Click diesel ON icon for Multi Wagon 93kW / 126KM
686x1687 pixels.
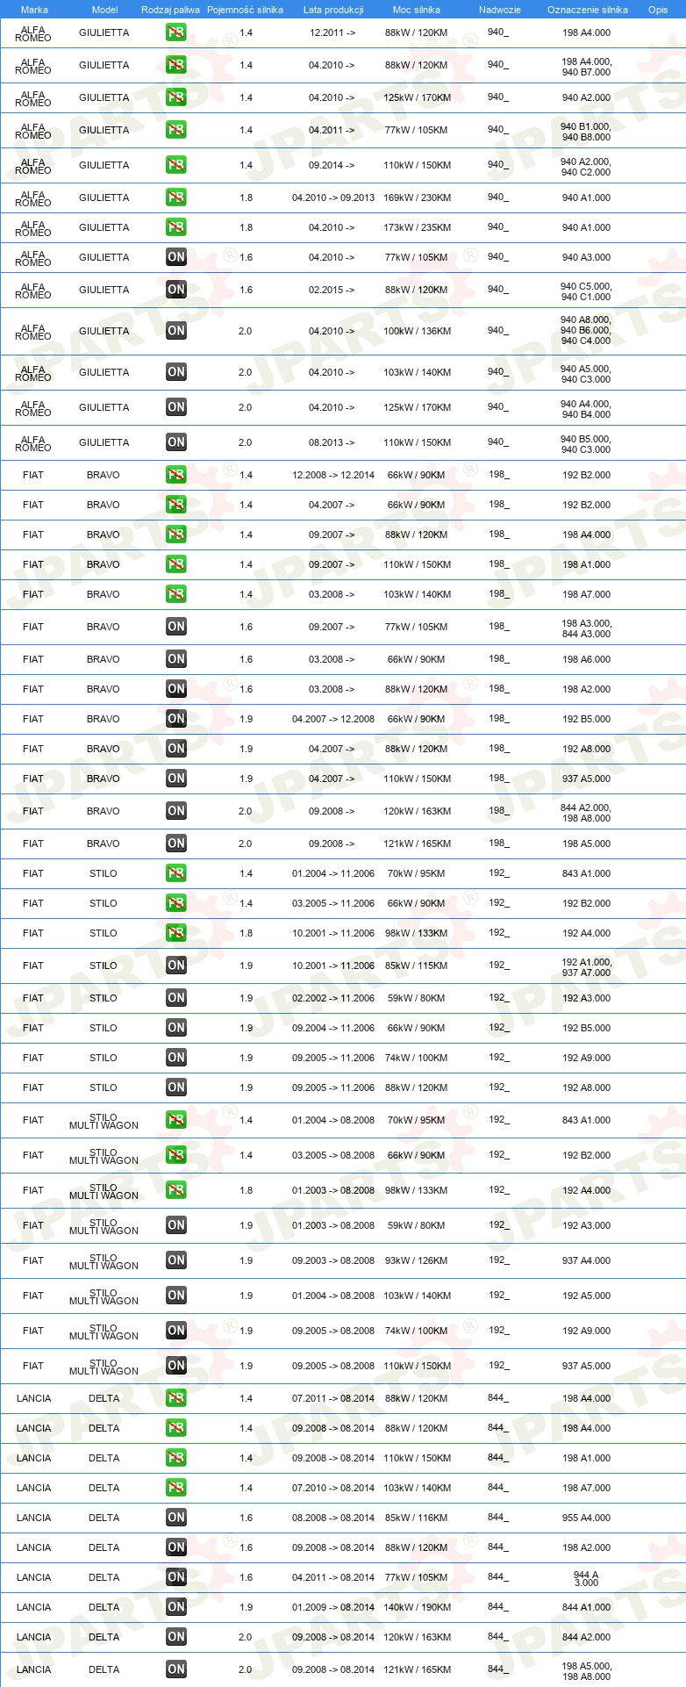[176, 1260]
